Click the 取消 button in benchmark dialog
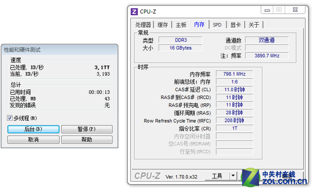Image resolution: width=312 pixels, height=192 pixels. [34, 140]
